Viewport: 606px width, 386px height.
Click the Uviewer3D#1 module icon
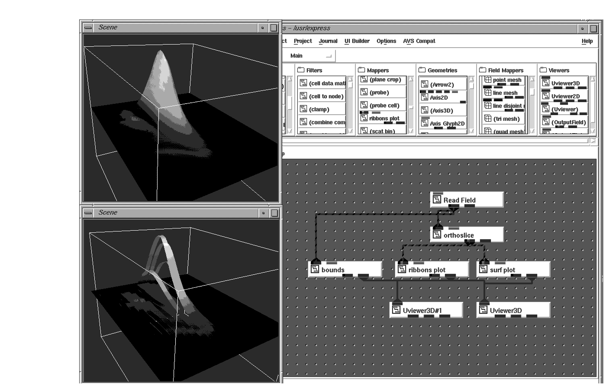point(396,310)
